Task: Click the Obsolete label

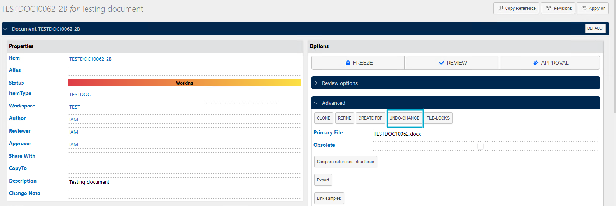Action: pos(324,145)
